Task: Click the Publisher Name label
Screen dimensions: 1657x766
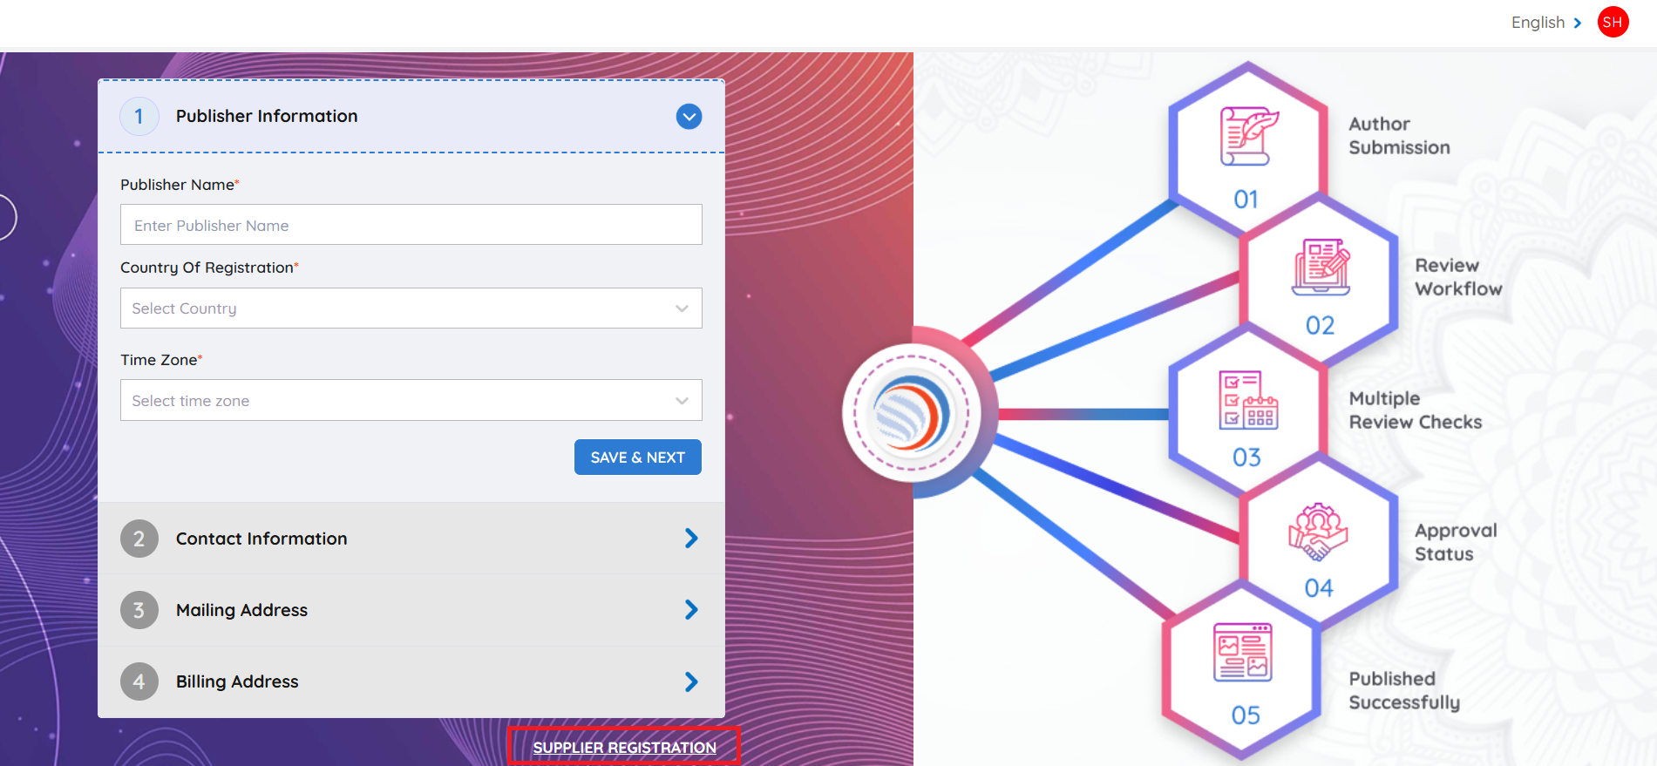Action: tap(178, 185)
